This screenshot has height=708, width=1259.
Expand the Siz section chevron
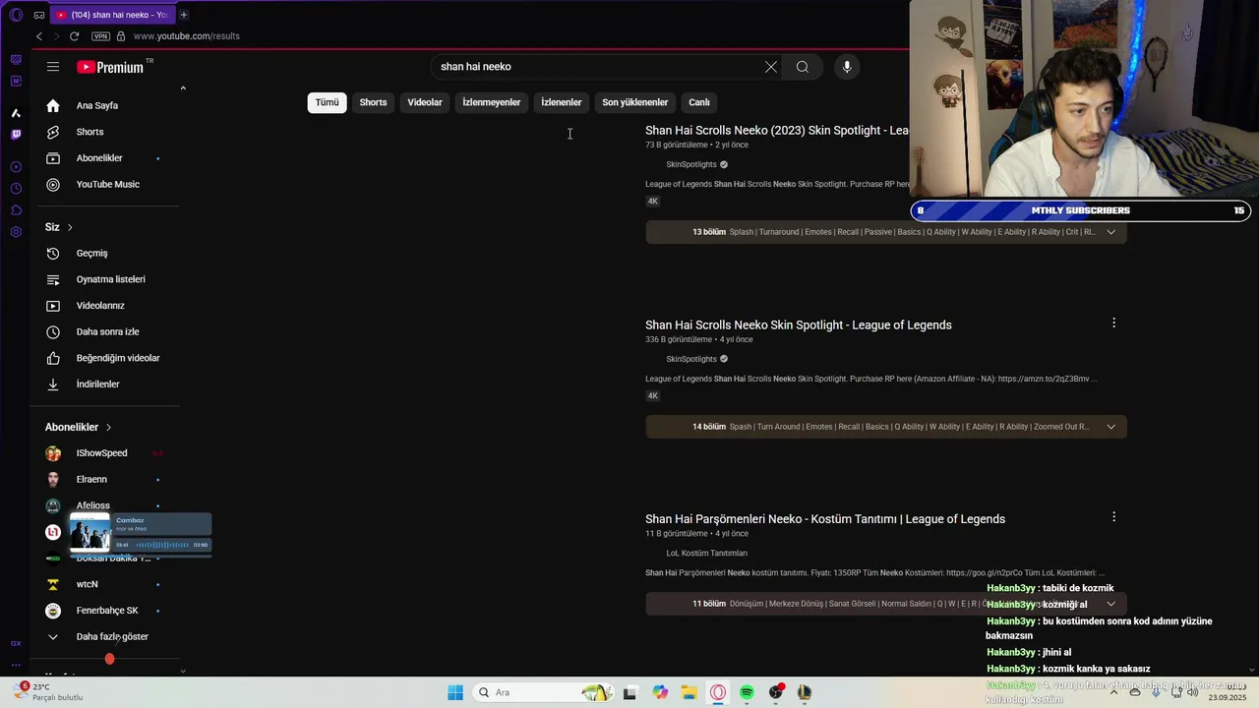point(70,227)
